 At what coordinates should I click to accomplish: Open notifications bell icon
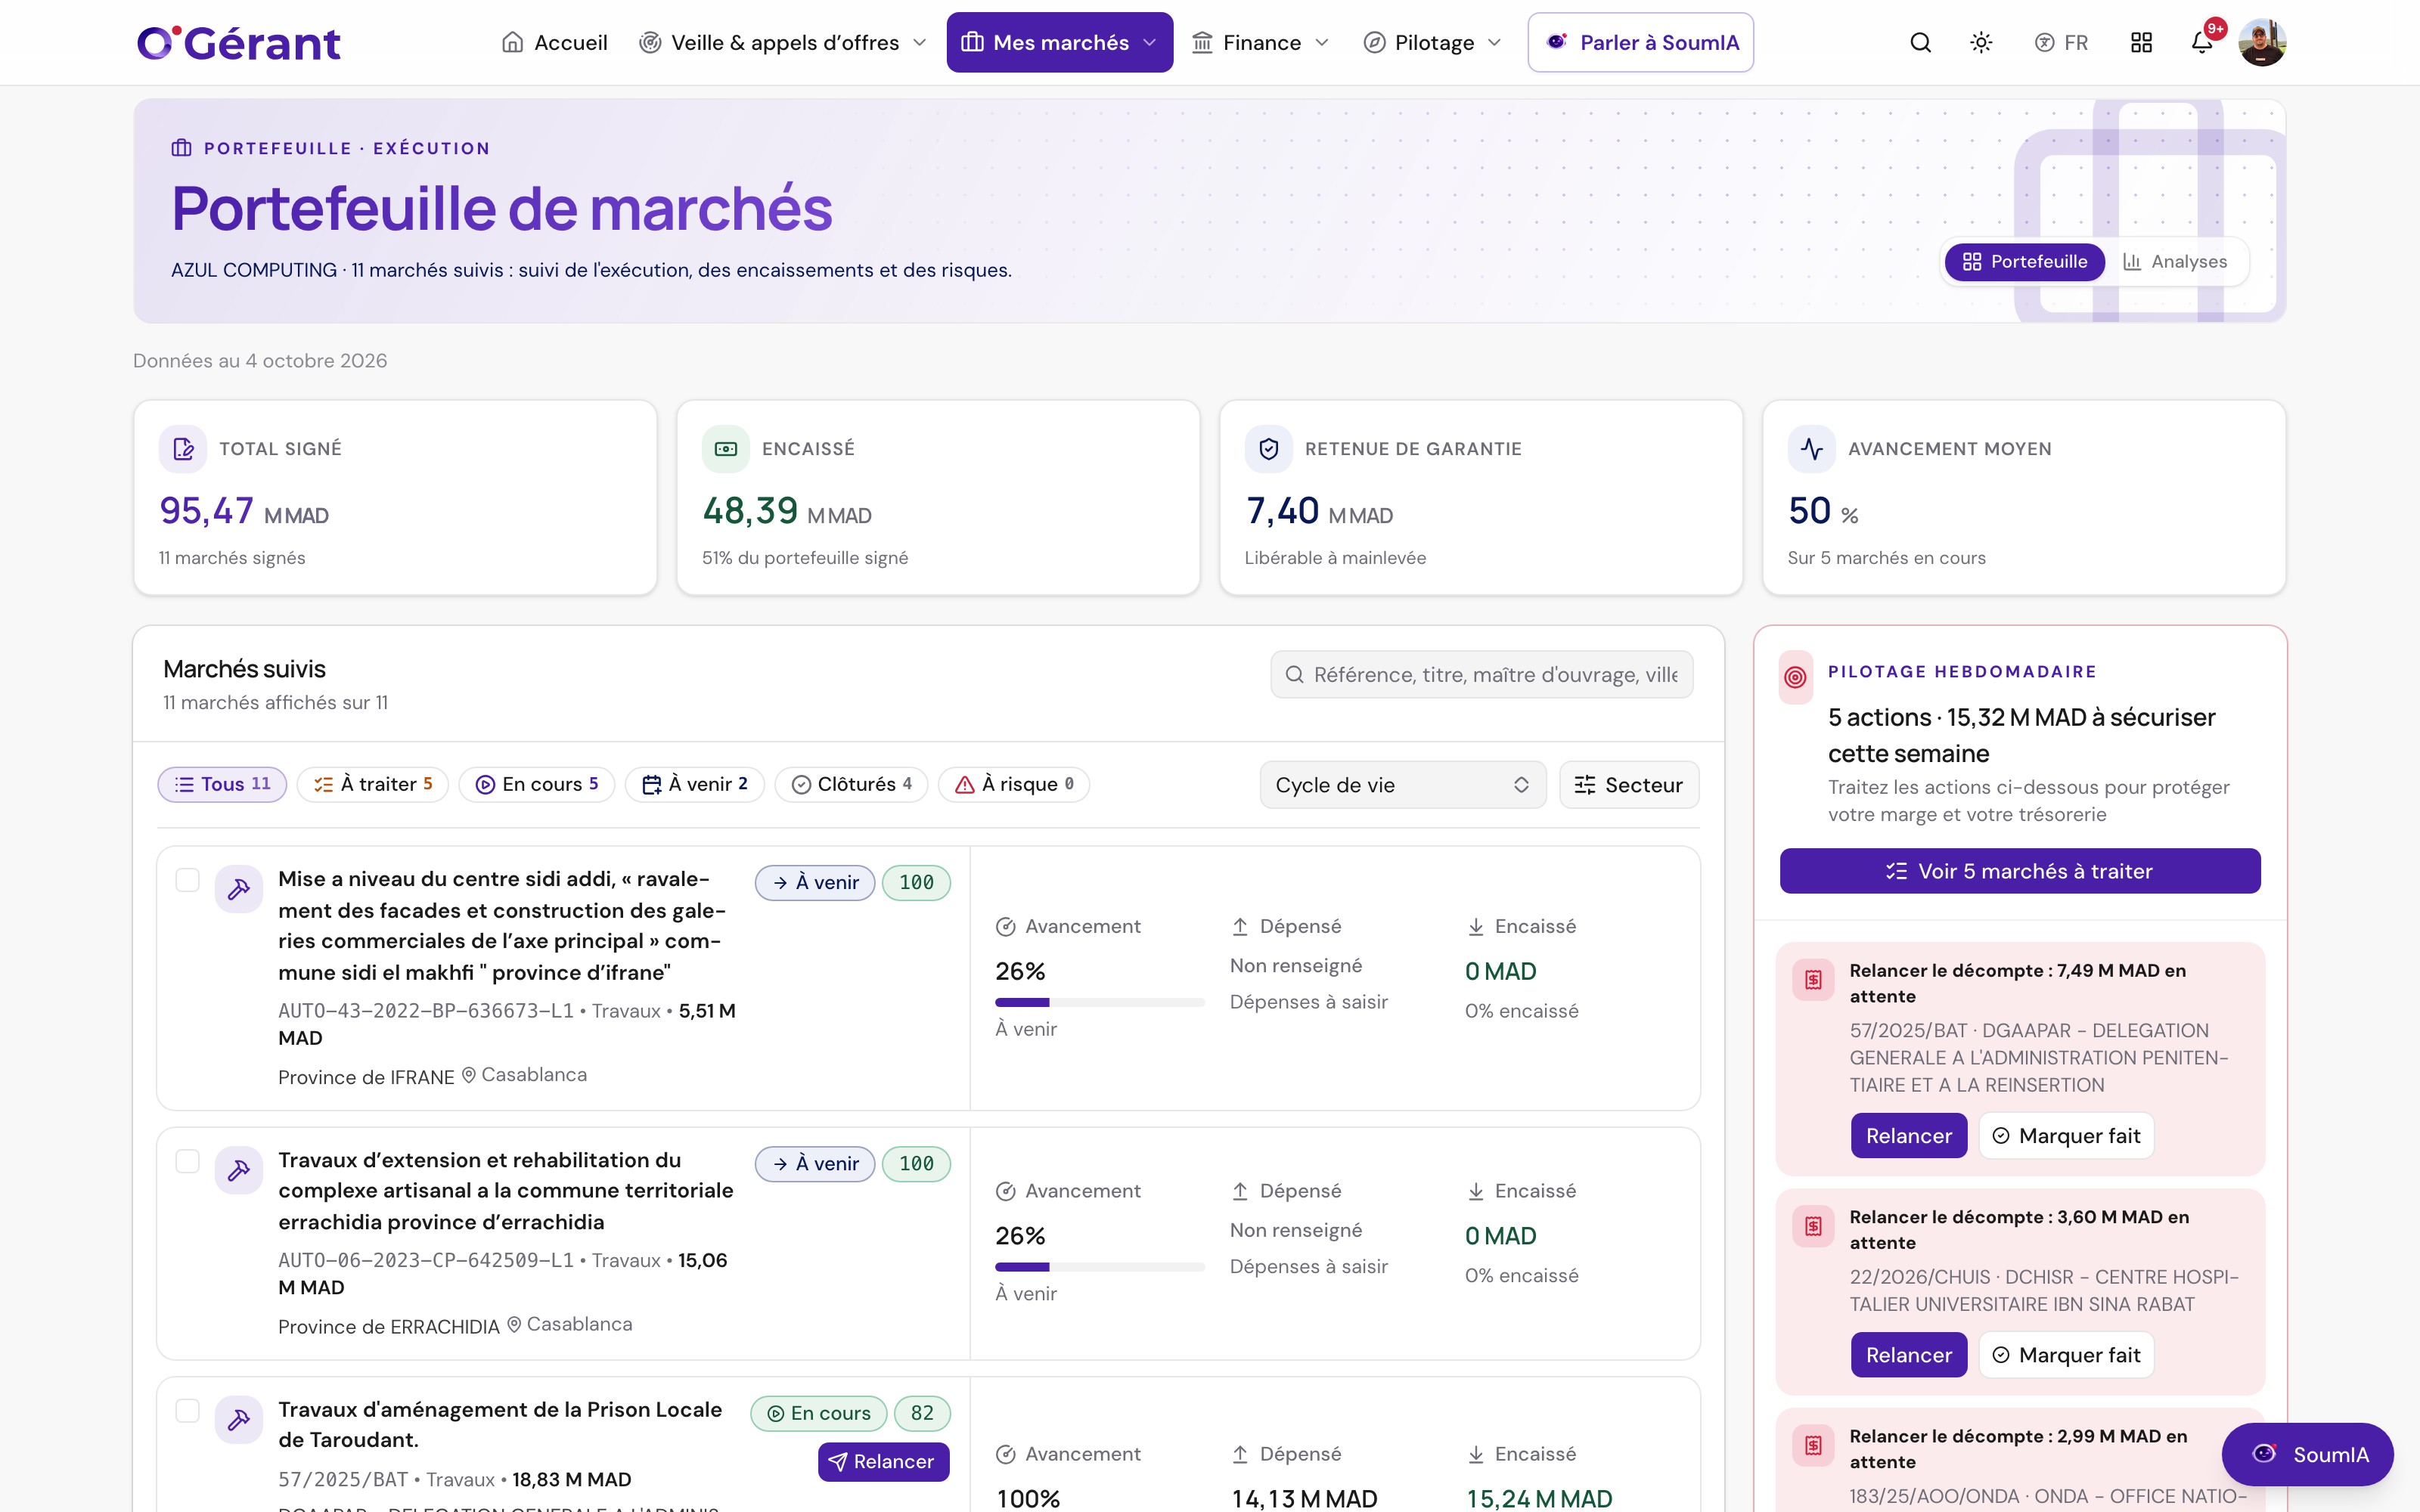(x=2201, y=42)
